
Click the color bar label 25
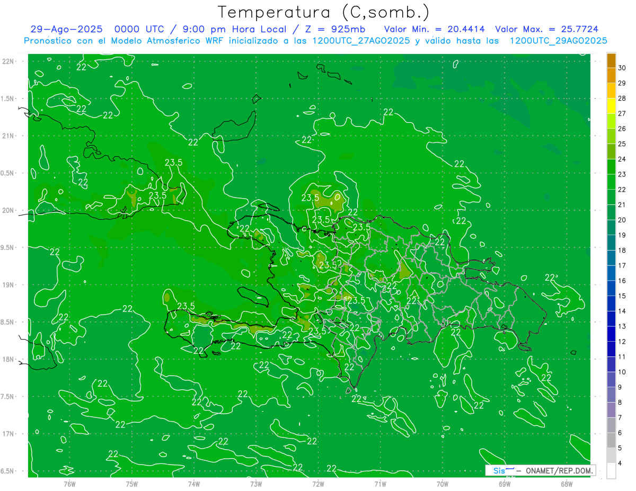(622, 144)
